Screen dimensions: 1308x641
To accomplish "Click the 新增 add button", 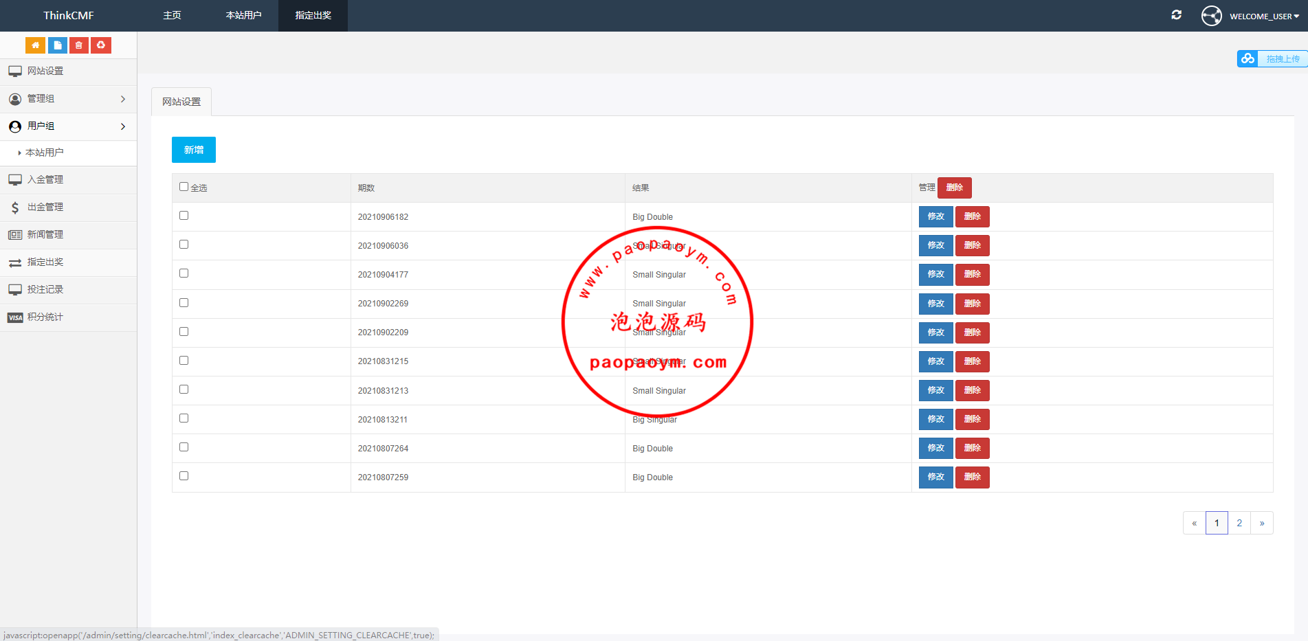I will pyautogui.click(x=194, y=150).
